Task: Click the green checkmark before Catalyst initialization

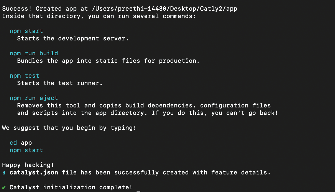Action: pos(4,187)
